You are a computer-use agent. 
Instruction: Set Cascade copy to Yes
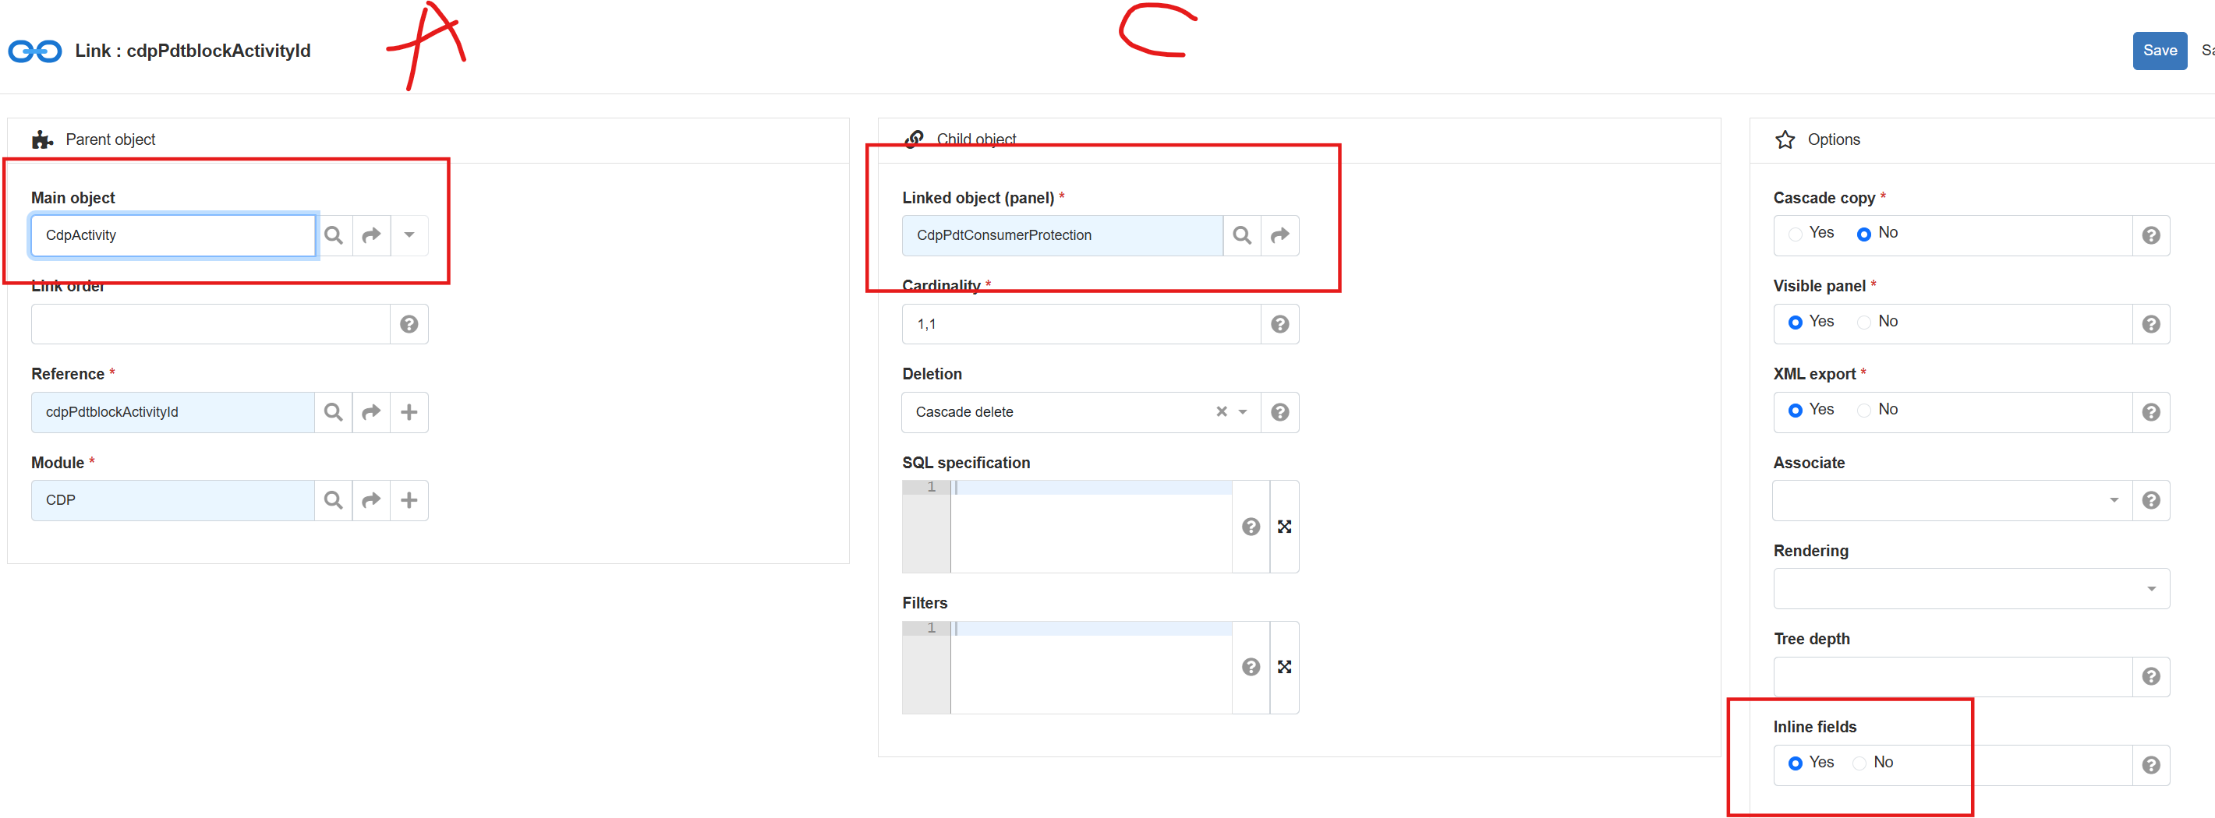1796,234
